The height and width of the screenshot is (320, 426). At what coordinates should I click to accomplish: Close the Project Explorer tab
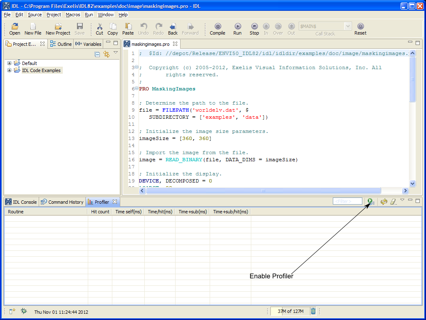tap(42, 44)
